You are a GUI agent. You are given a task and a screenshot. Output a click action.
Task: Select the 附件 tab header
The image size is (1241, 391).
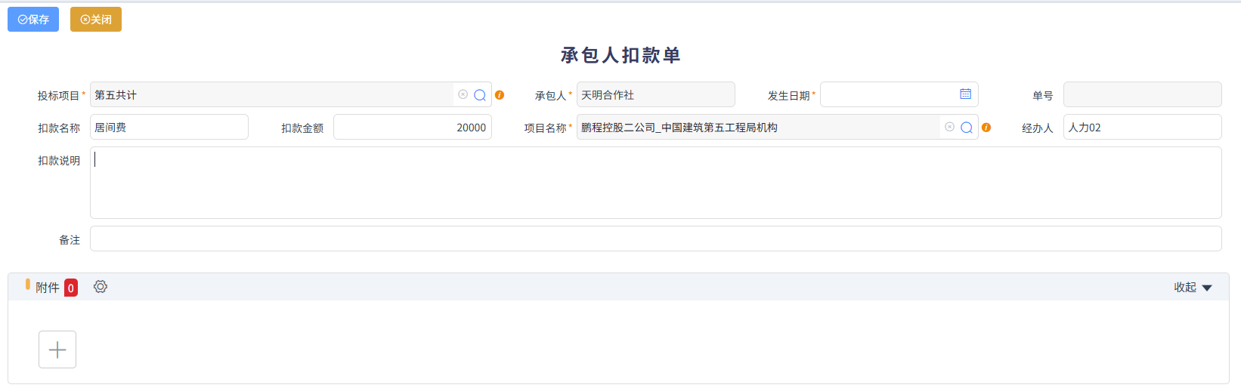coord(47,288)
